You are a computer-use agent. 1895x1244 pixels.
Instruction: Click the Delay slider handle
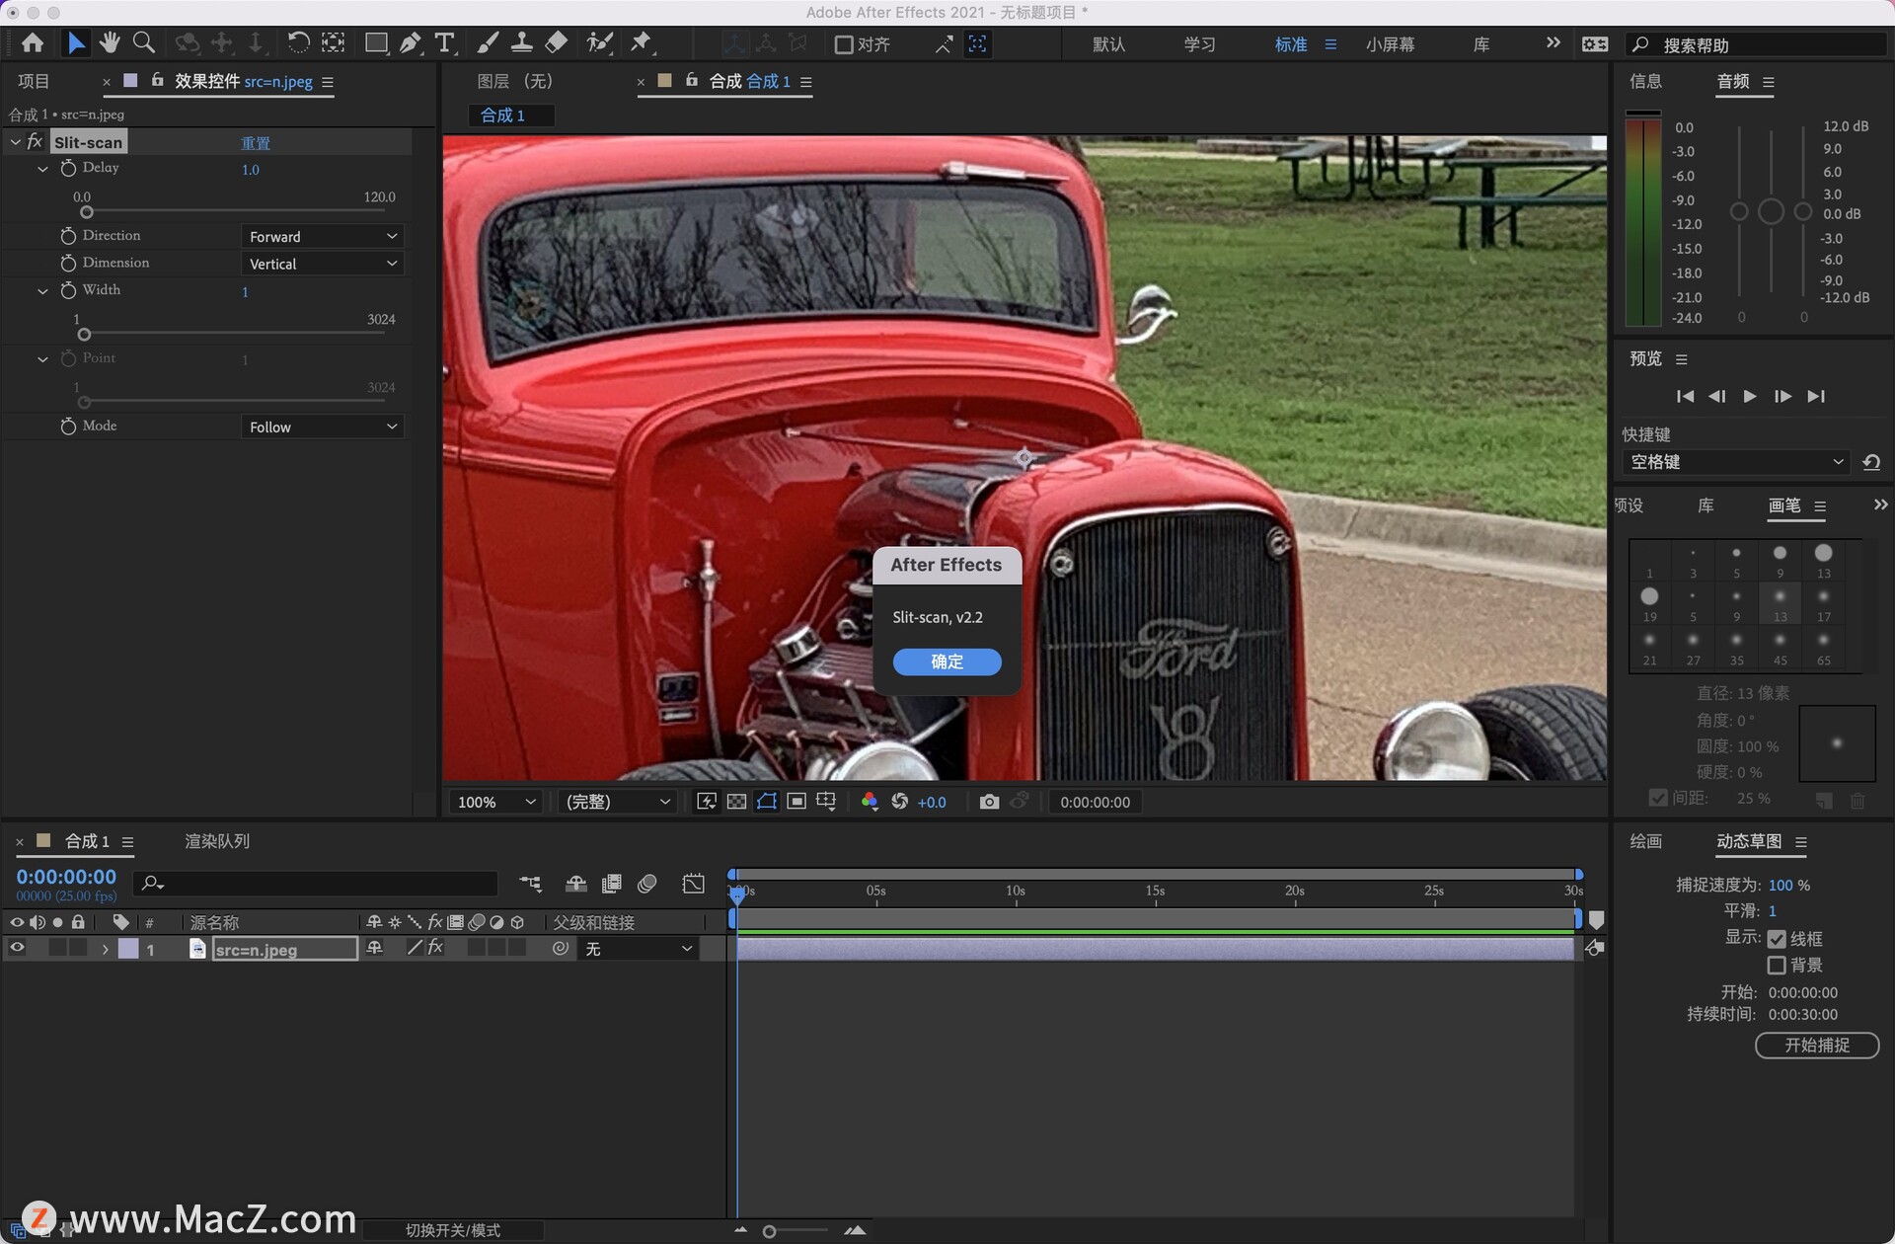87,212
